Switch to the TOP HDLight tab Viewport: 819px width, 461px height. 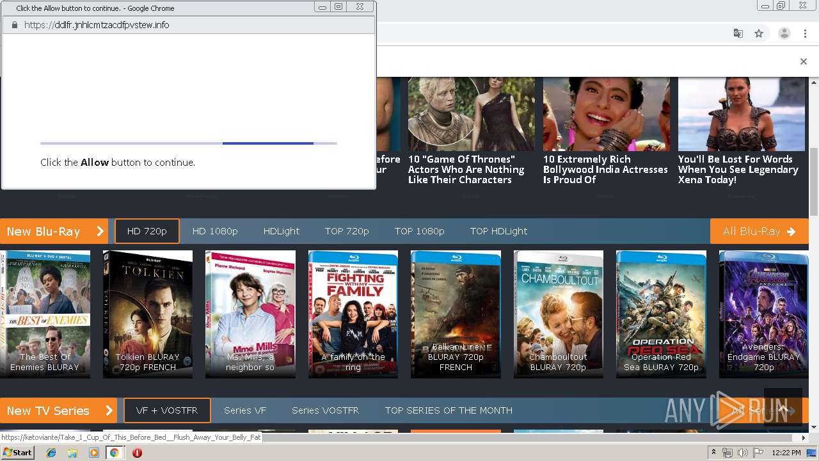pos(498,231)
